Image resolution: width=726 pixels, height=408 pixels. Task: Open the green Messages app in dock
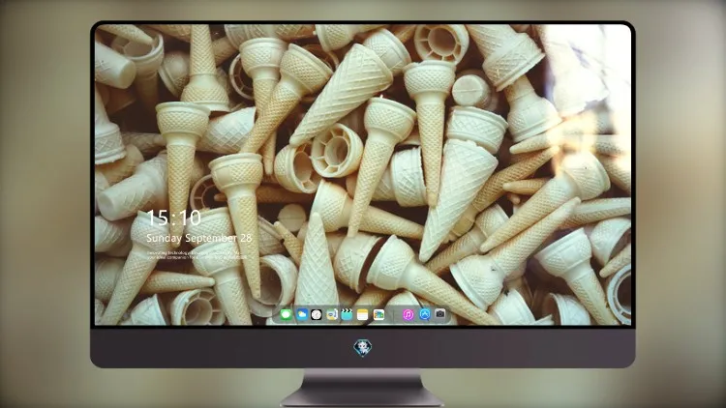(x=286, y=314)
